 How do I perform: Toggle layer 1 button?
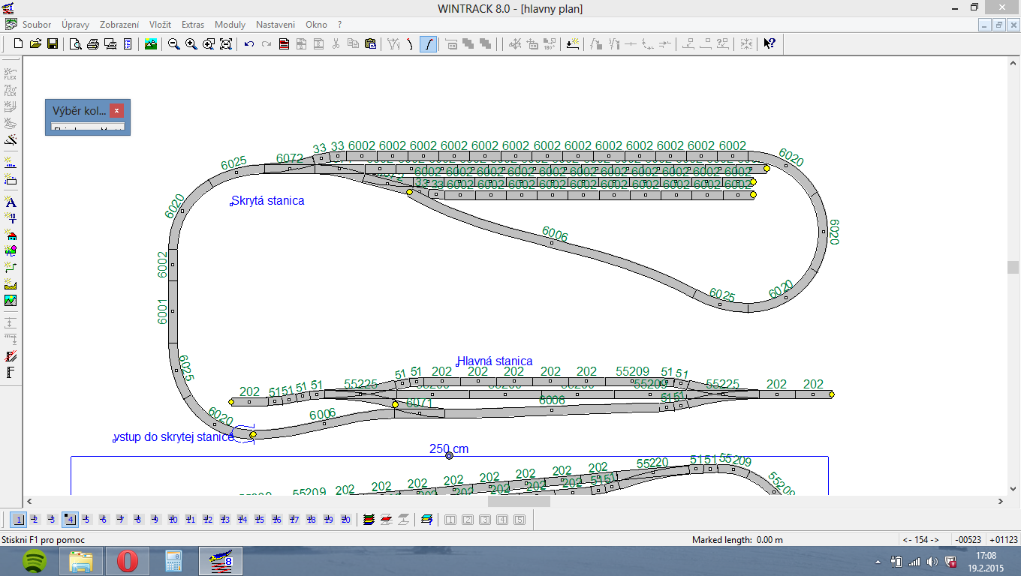point(19,519)
